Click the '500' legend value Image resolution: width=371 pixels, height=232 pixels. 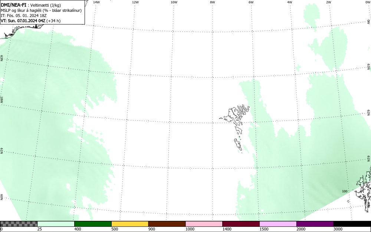[115, 229]
